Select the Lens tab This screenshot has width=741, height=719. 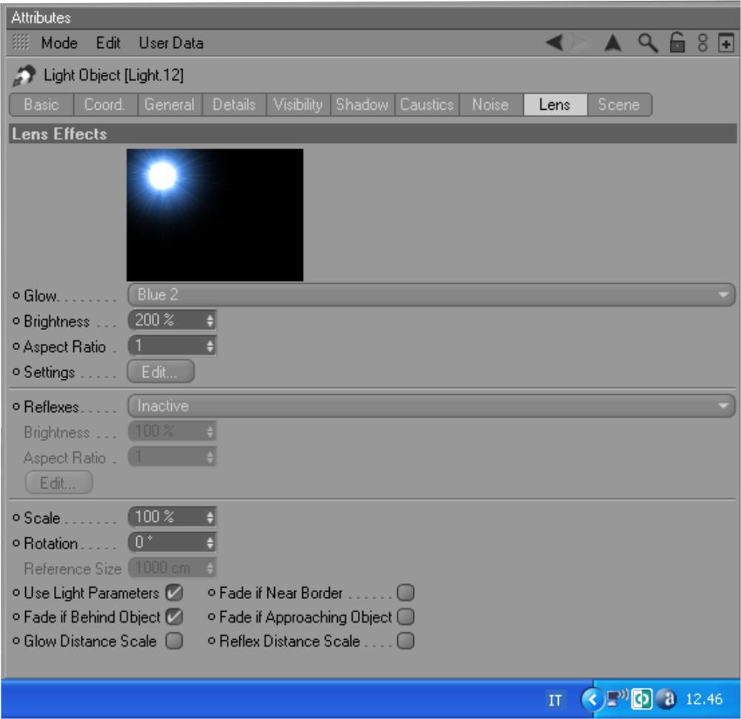[x=555, y=105]
